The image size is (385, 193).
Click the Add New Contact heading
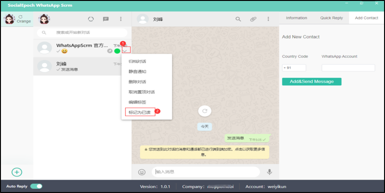click(301, 37)
